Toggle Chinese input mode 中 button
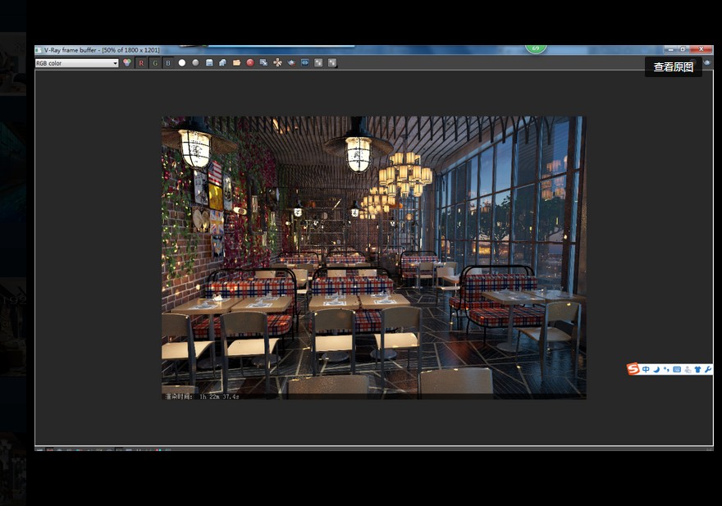Screen dimensions: 722x506 pyautogui.click(x=646, y=369)
